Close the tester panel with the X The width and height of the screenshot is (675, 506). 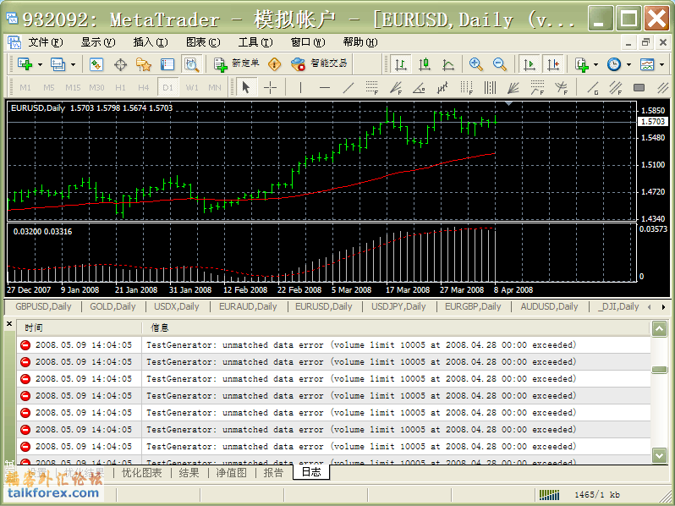pos(9,323)
